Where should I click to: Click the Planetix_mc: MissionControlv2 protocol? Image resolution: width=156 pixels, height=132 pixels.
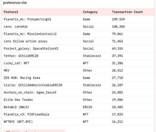pyautogui.click(x=30, y=34)
